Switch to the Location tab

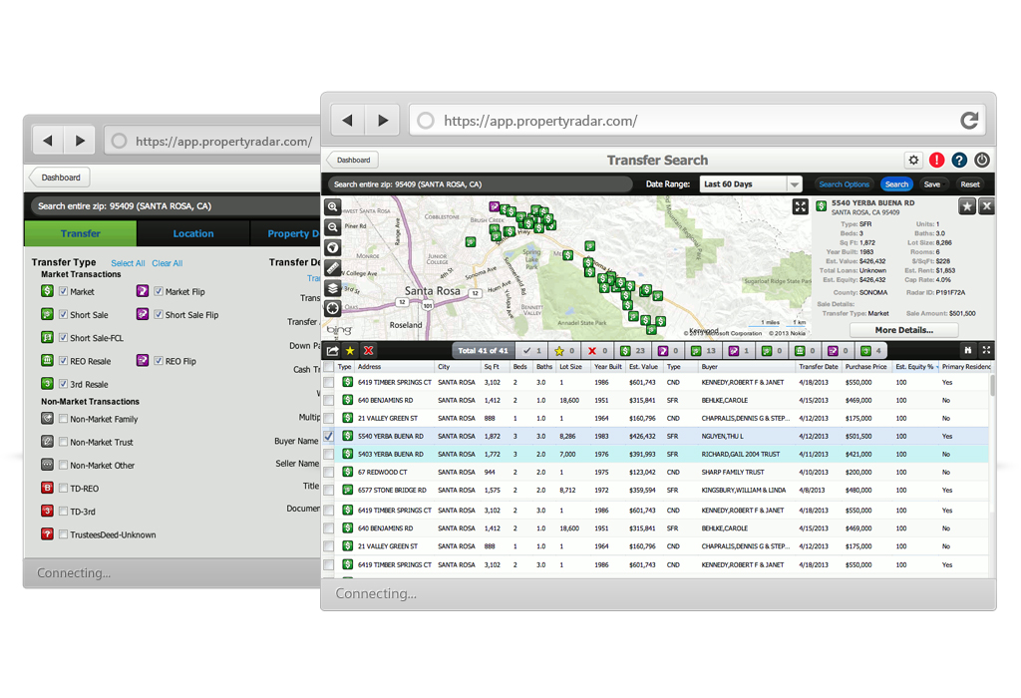point(192,233)
